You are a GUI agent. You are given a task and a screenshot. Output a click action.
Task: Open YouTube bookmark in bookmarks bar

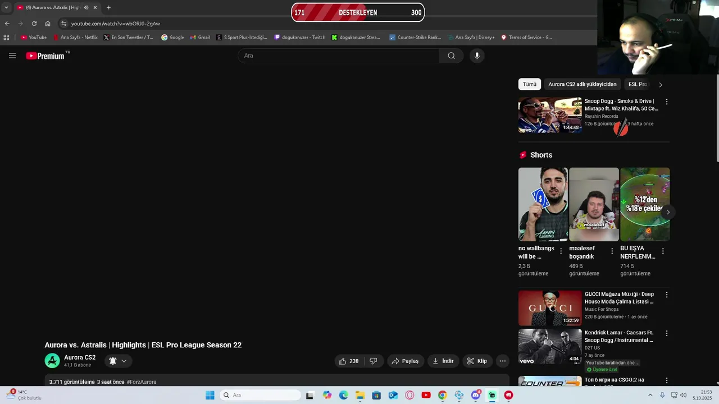(34, 38)
